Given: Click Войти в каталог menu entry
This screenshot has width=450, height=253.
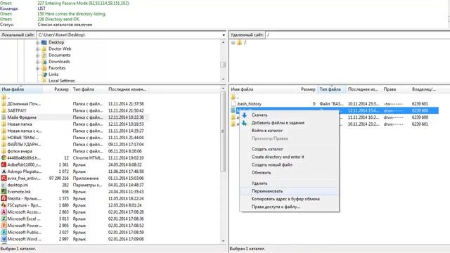Looking at the screenshot, I should [267, 131].
